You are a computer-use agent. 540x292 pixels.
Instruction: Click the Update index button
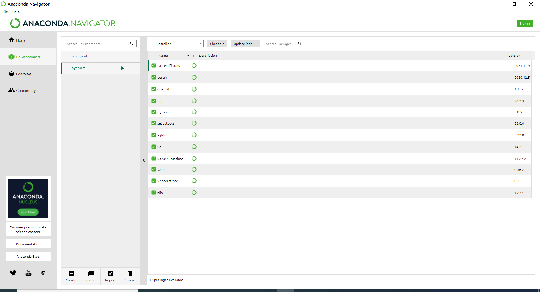coord(245,44)
